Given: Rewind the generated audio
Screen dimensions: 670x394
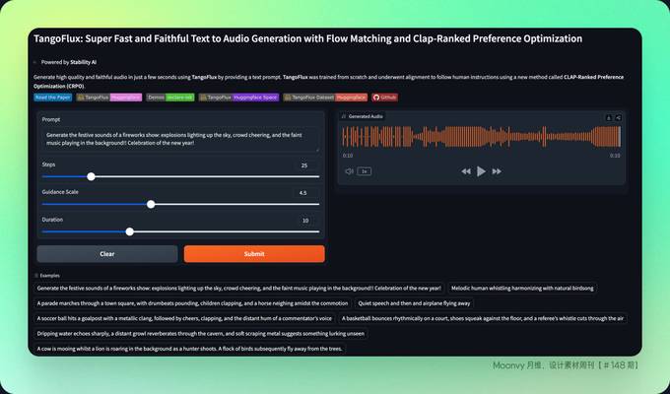Looking at the screenshot, I should pyautogui.click(x=466, y=171).
